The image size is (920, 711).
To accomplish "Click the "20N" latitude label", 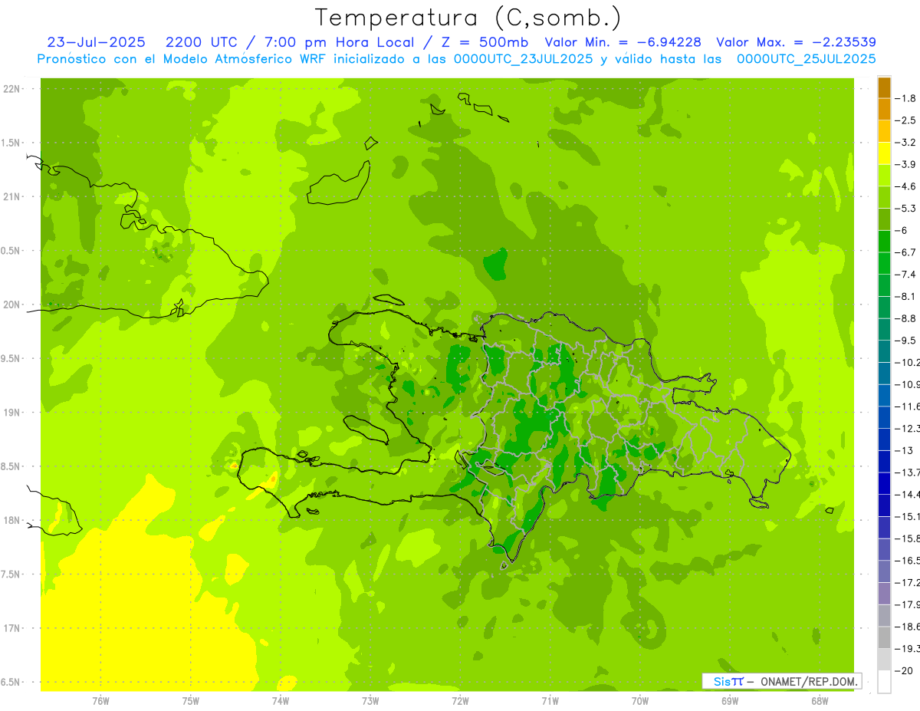I will pos(12,304).
